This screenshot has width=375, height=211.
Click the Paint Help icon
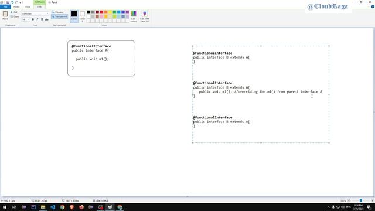[x=373, y=6]
